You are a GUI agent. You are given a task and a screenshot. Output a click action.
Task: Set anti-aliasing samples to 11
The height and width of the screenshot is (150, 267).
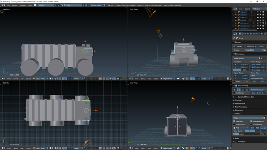243,90
